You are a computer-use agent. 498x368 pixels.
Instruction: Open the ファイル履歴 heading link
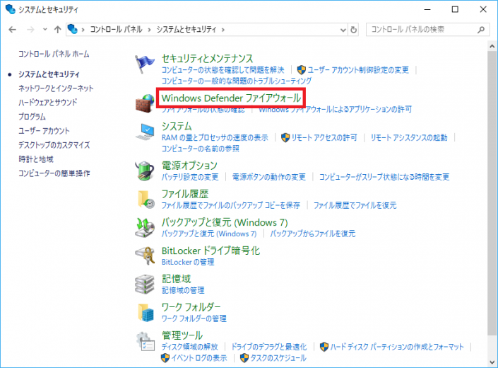click(x=185, y=194)
